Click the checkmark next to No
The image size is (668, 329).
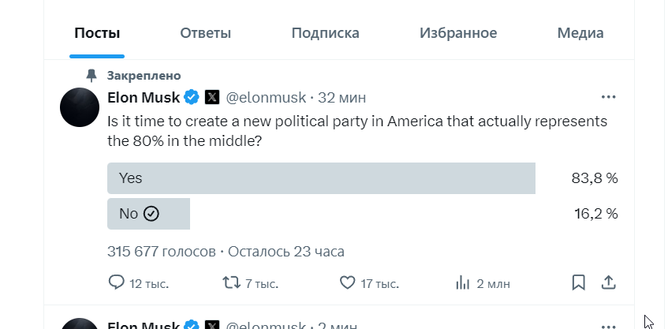pos(151,214)
